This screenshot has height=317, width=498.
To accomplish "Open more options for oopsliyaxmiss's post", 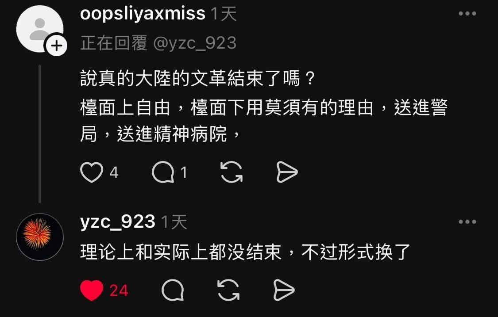I will click(x=467, y=13).
